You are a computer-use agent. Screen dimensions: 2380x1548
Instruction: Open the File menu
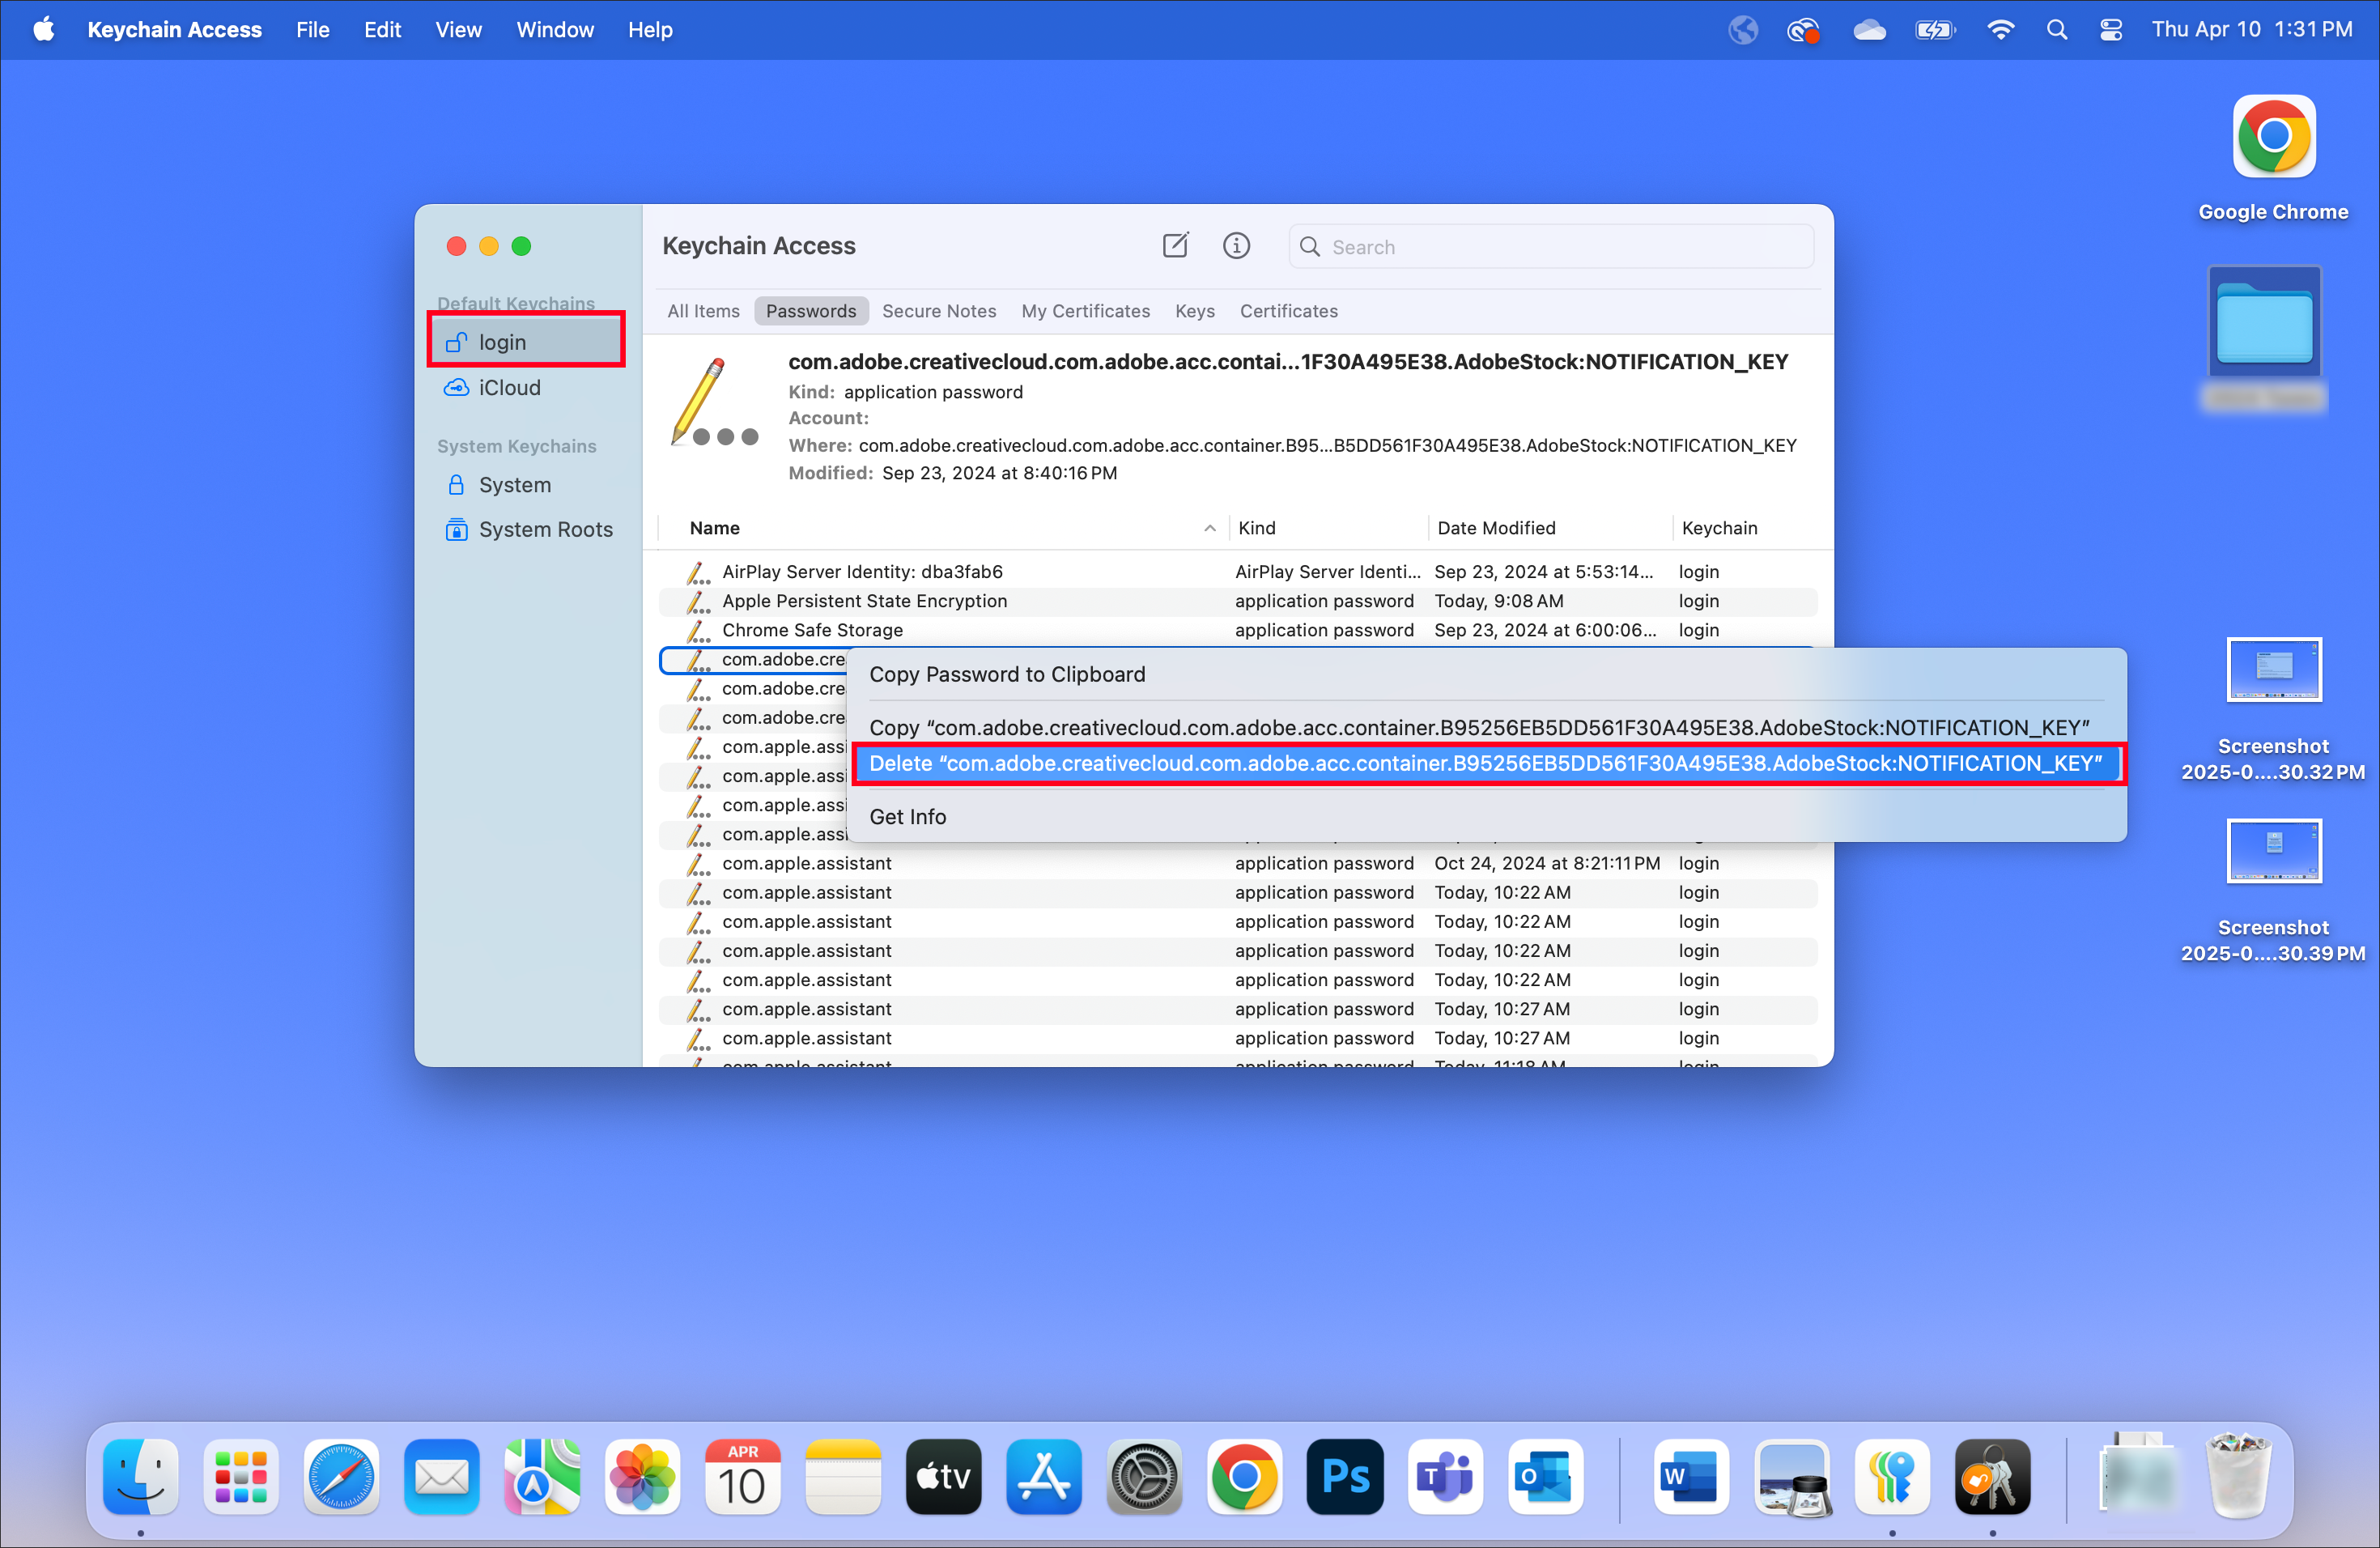tap(312, 29)
